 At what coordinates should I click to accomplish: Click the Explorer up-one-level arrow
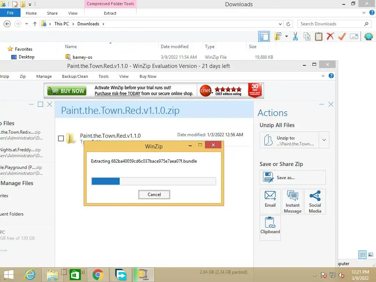click(x=35, y=24)
